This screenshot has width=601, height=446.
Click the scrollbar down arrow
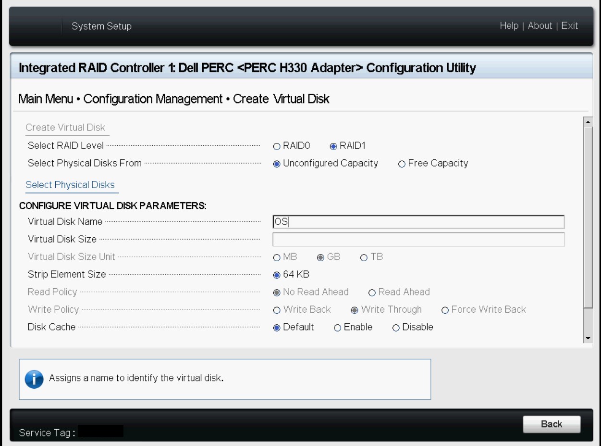[588, 339]
